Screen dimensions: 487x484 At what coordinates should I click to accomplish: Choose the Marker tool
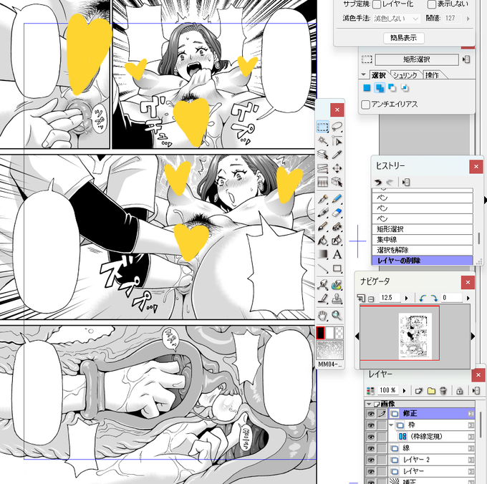[323, 213]
